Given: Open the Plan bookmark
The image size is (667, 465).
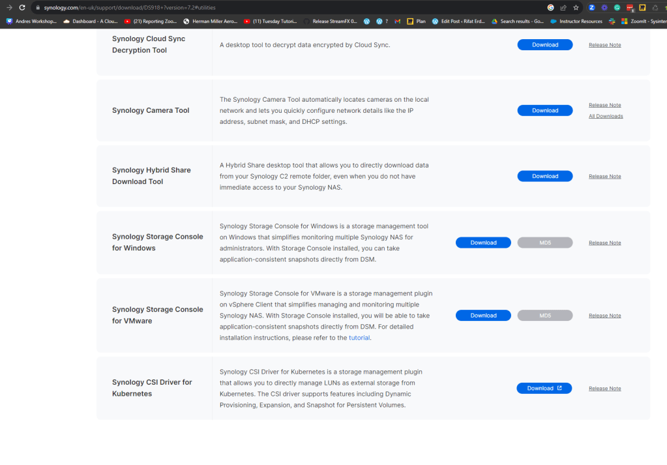Looking at the screenshot, I should pyautogui.click(x=416, y=22).
